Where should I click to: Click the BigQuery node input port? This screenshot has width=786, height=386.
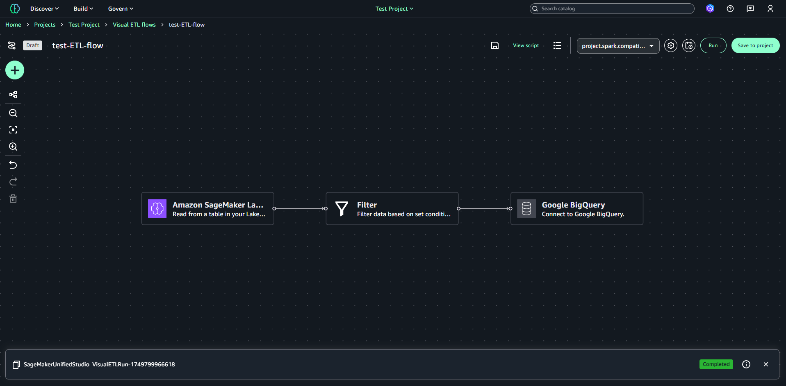(510, 209)
